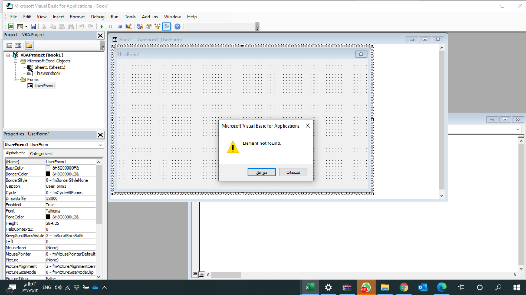Save the workbook with the floppy icon
The height and width of the screenshot is (295, 526).
tap(33, 26)
